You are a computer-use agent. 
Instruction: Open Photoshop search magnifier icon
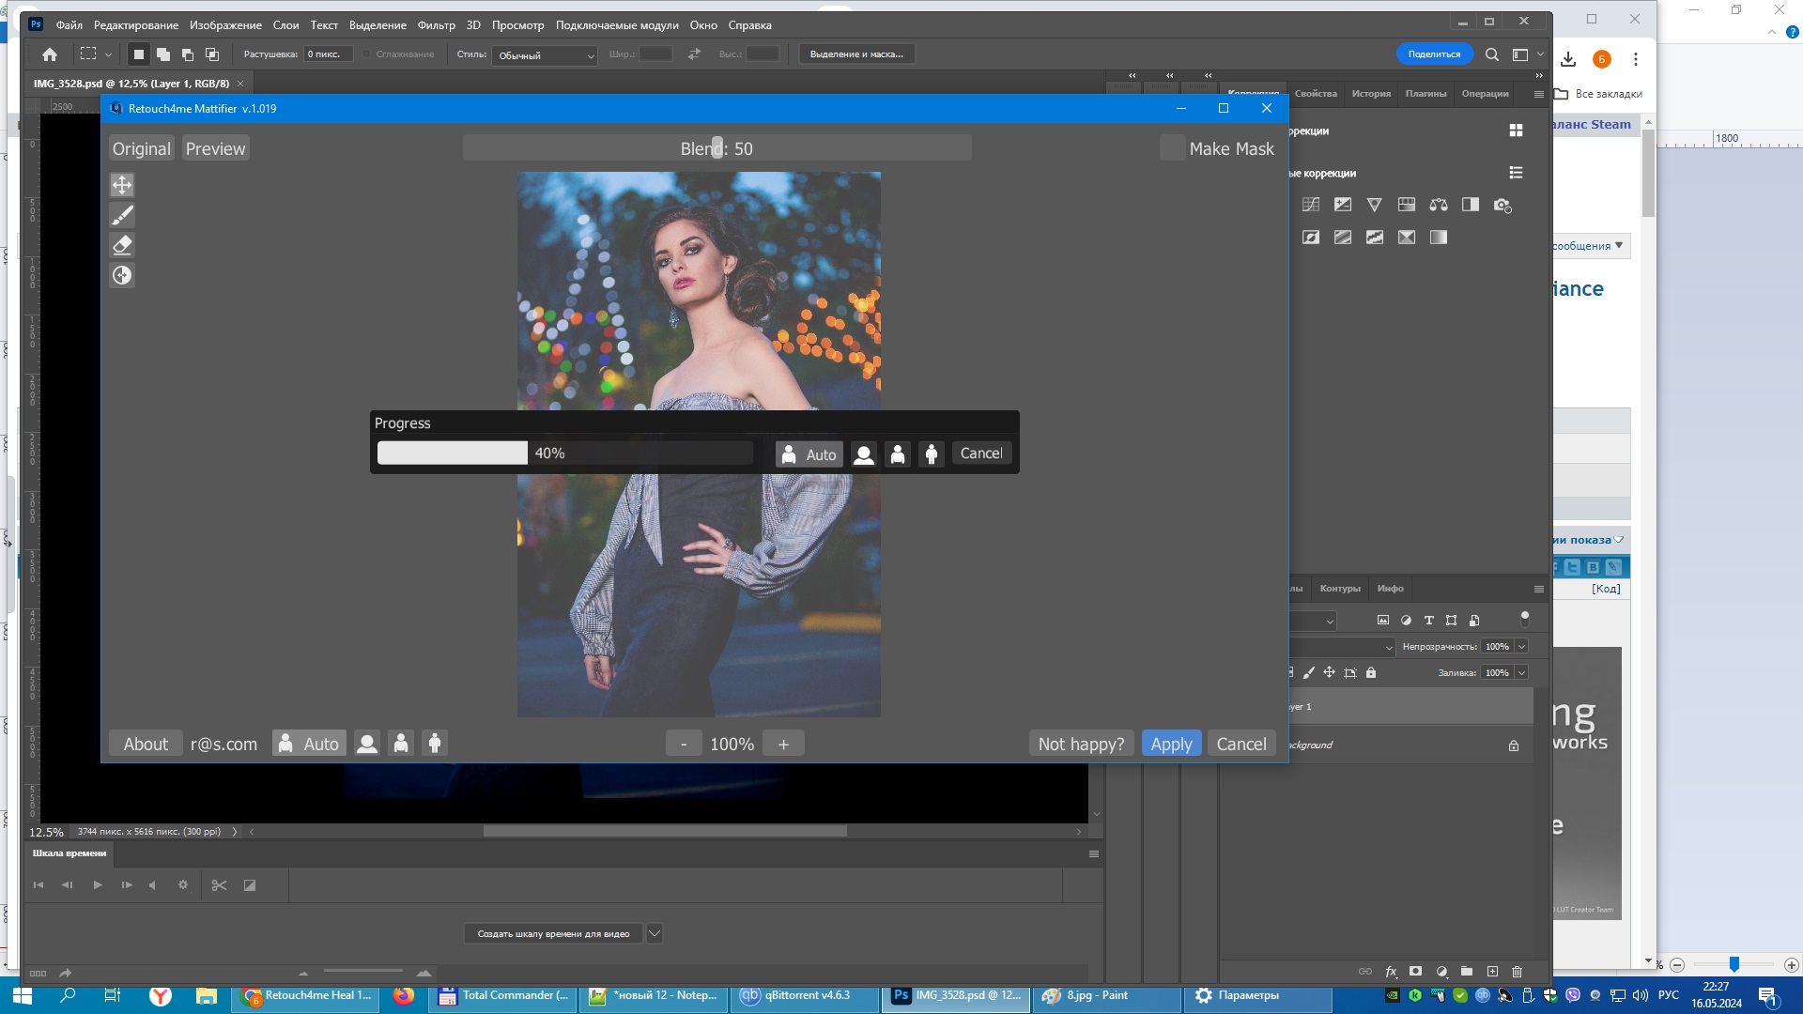pos(1491,54)
